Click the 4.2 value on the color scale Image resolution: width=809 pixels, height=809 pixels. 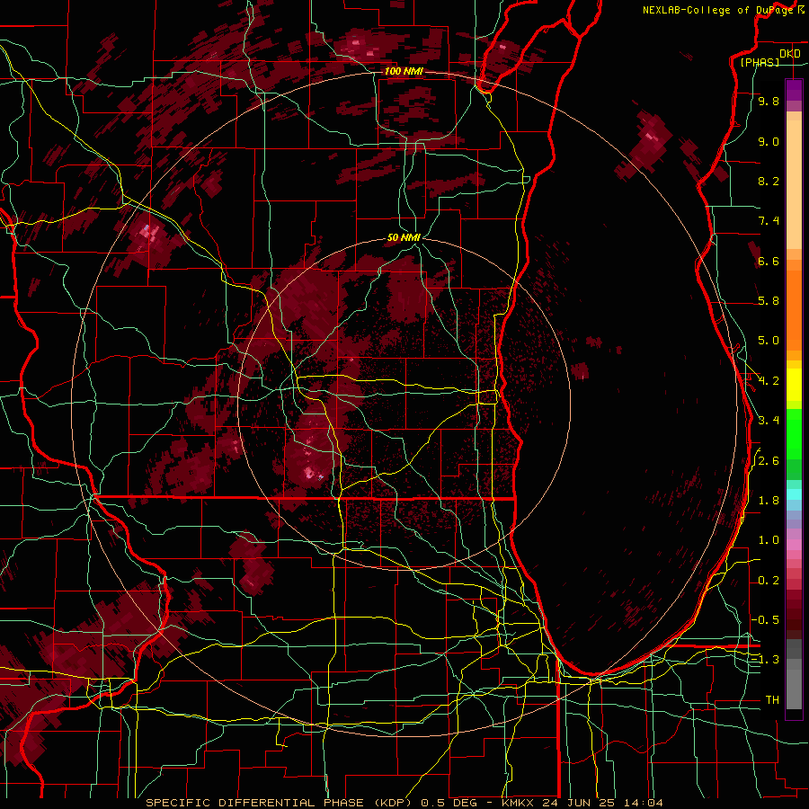[x=769, y=381]
